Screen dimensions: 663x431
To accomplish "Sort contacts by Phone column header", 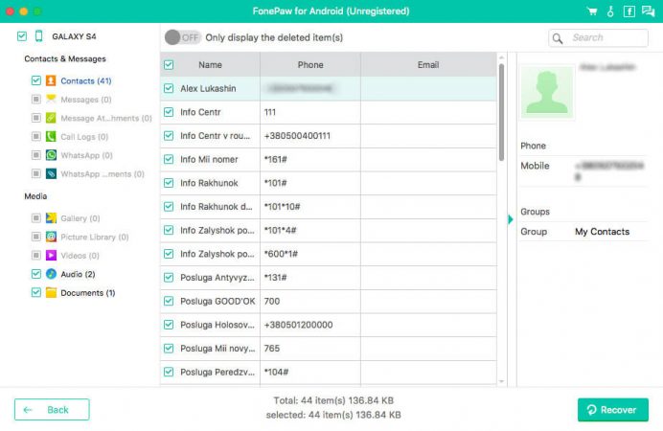I will (x=309, y=65).
